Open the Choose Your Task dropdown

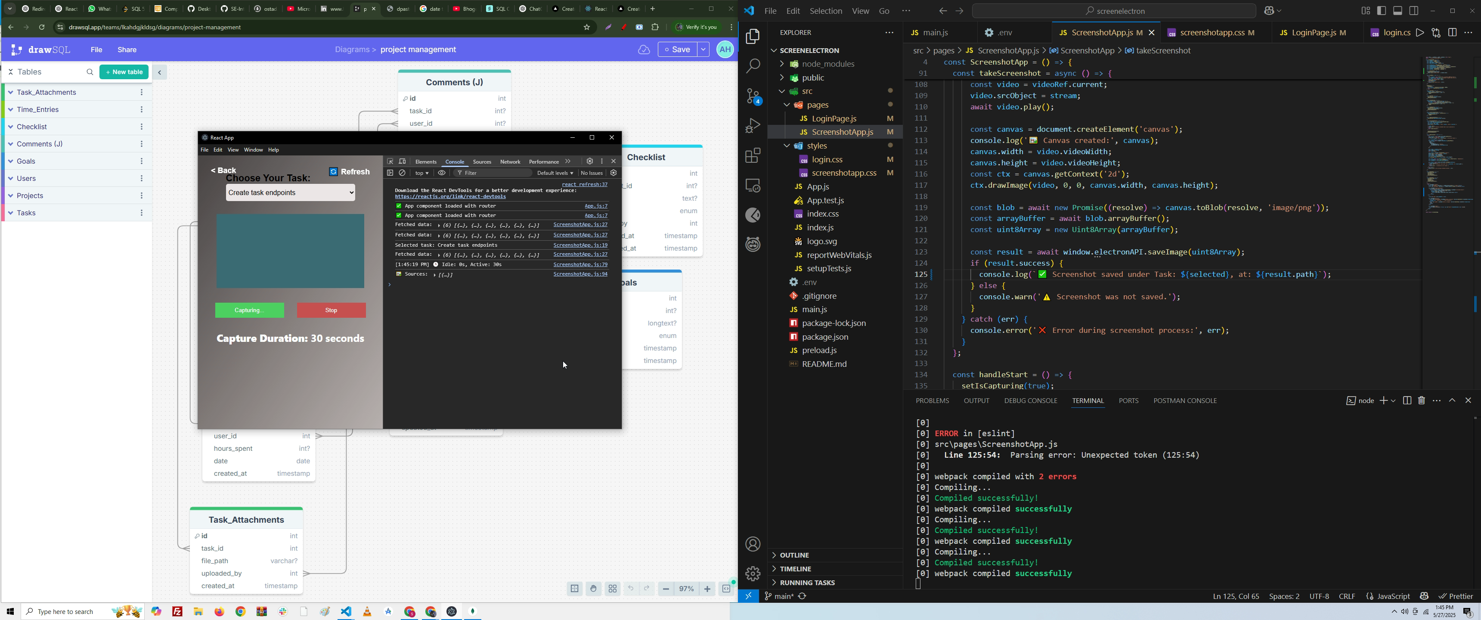point(291,193)
